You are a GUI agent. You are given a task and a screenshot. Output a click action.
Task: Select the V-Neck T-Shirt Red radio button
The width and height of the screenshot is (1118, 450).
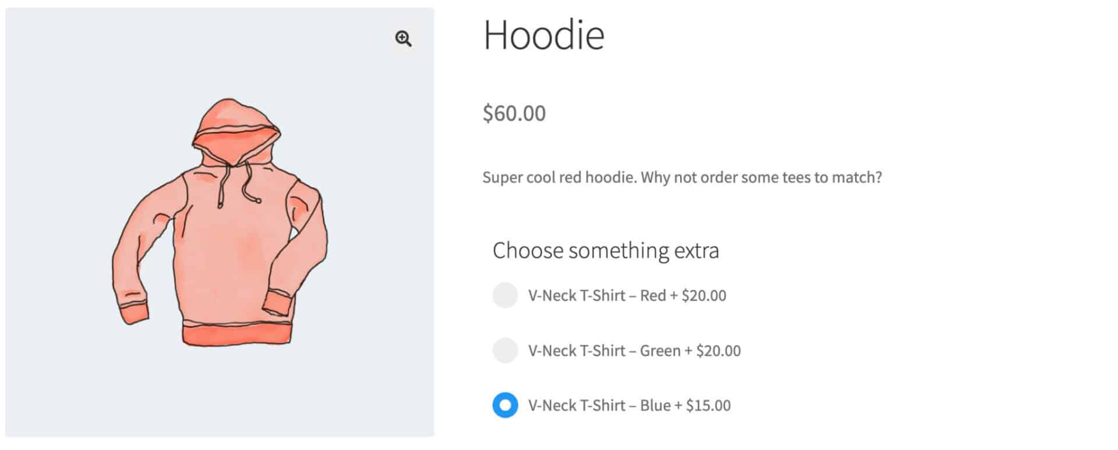click(505, 295)
